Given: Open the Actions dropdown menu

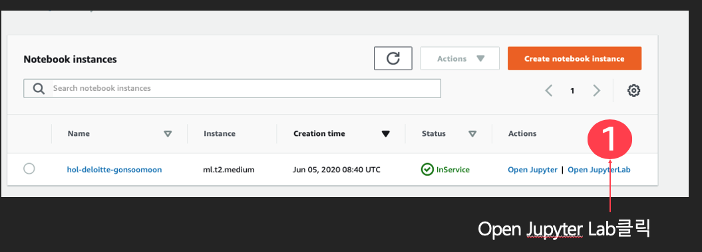Looking at the screenshot, I should coord(460,58).
